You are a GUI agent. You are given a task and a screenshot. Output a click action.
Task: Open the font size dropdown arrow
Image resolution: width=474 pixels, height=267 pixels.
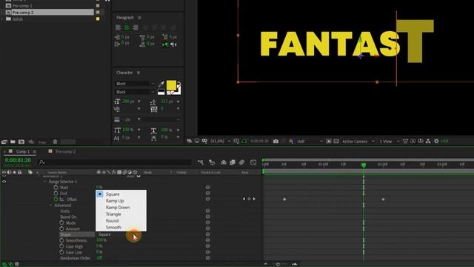[139, 102]
